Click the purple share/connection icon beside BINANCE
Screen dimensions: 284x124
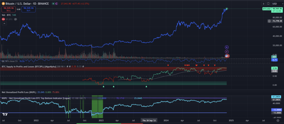click(56, 3)
